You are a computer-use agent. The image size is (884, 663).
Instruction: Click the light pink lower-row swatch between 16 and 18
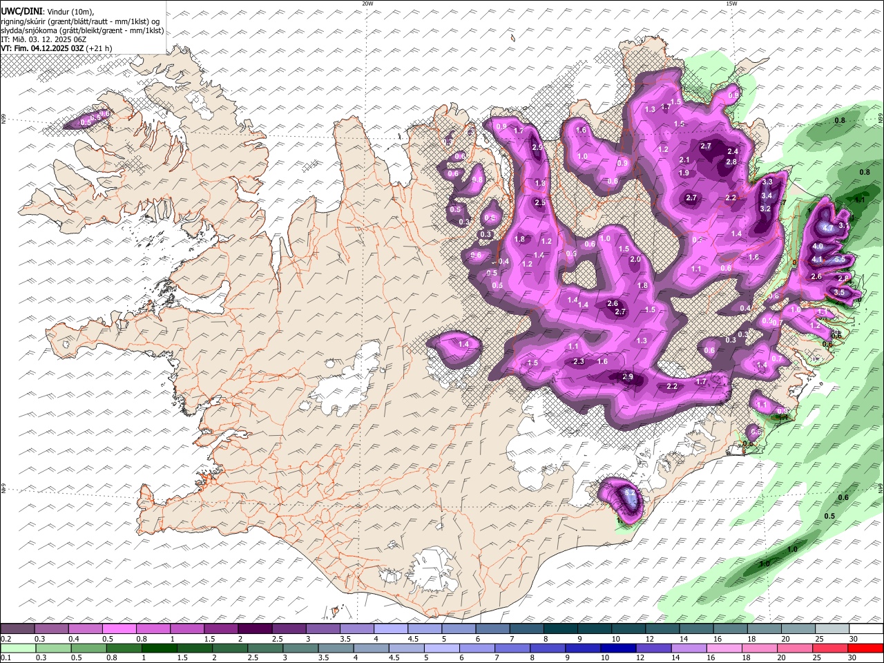coord(724,648)
